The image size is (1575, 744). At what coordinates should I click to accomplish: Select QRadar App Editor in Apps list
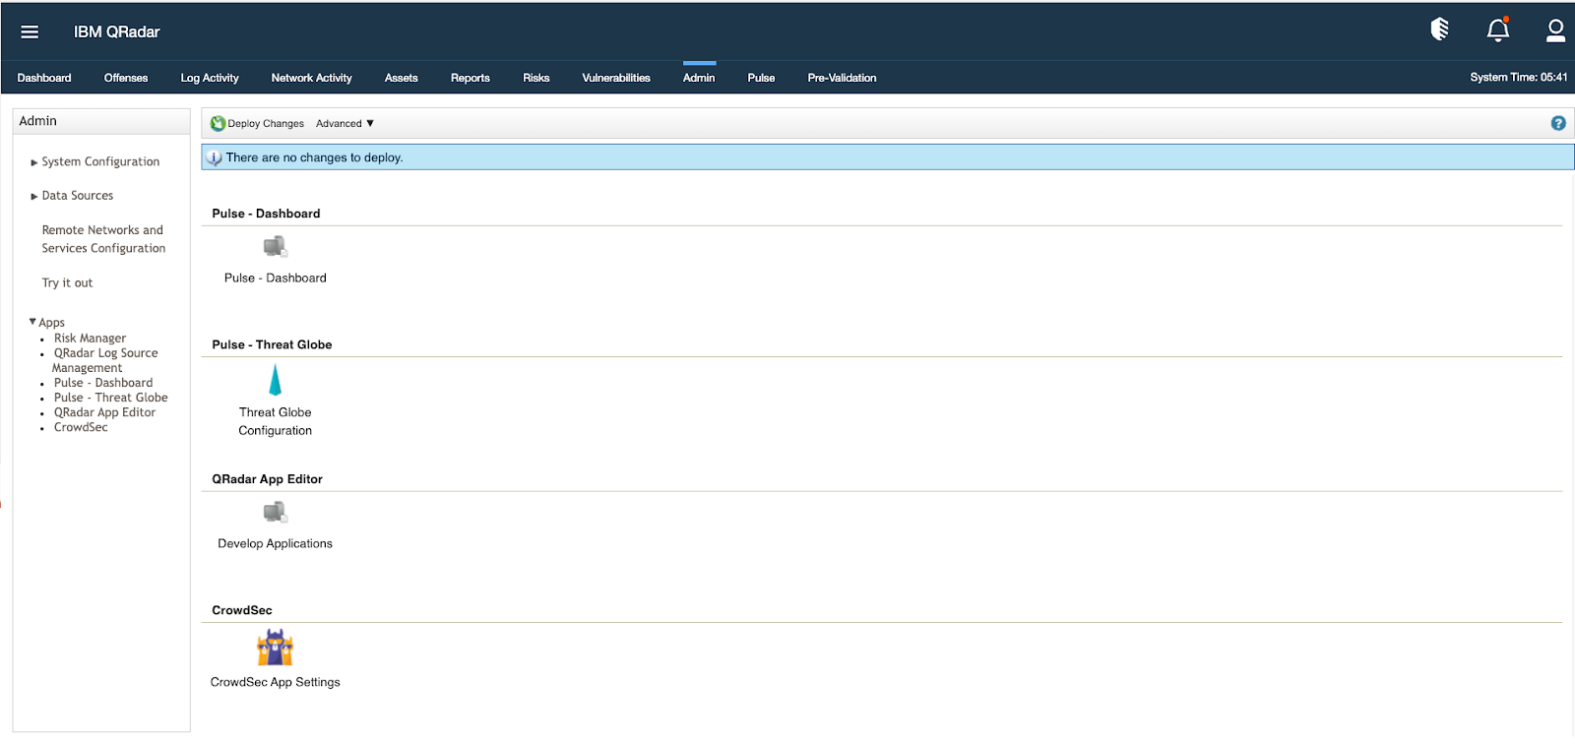coord(104,412)
